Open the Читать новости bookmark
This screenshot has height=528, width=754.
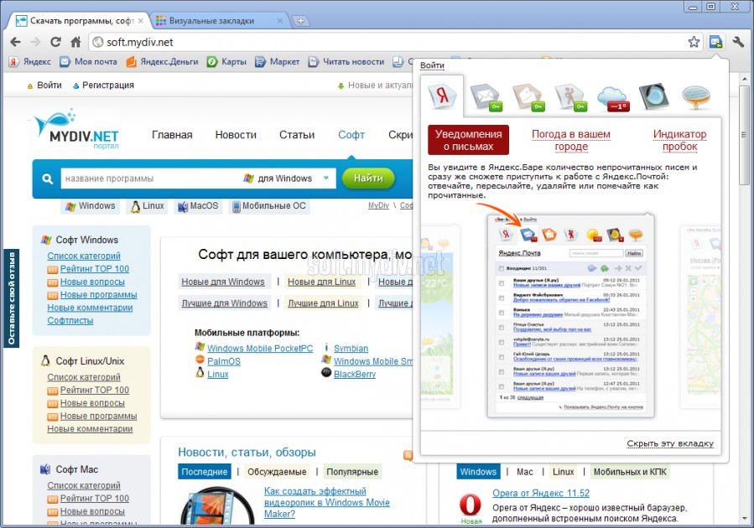[x=346, y=61]
